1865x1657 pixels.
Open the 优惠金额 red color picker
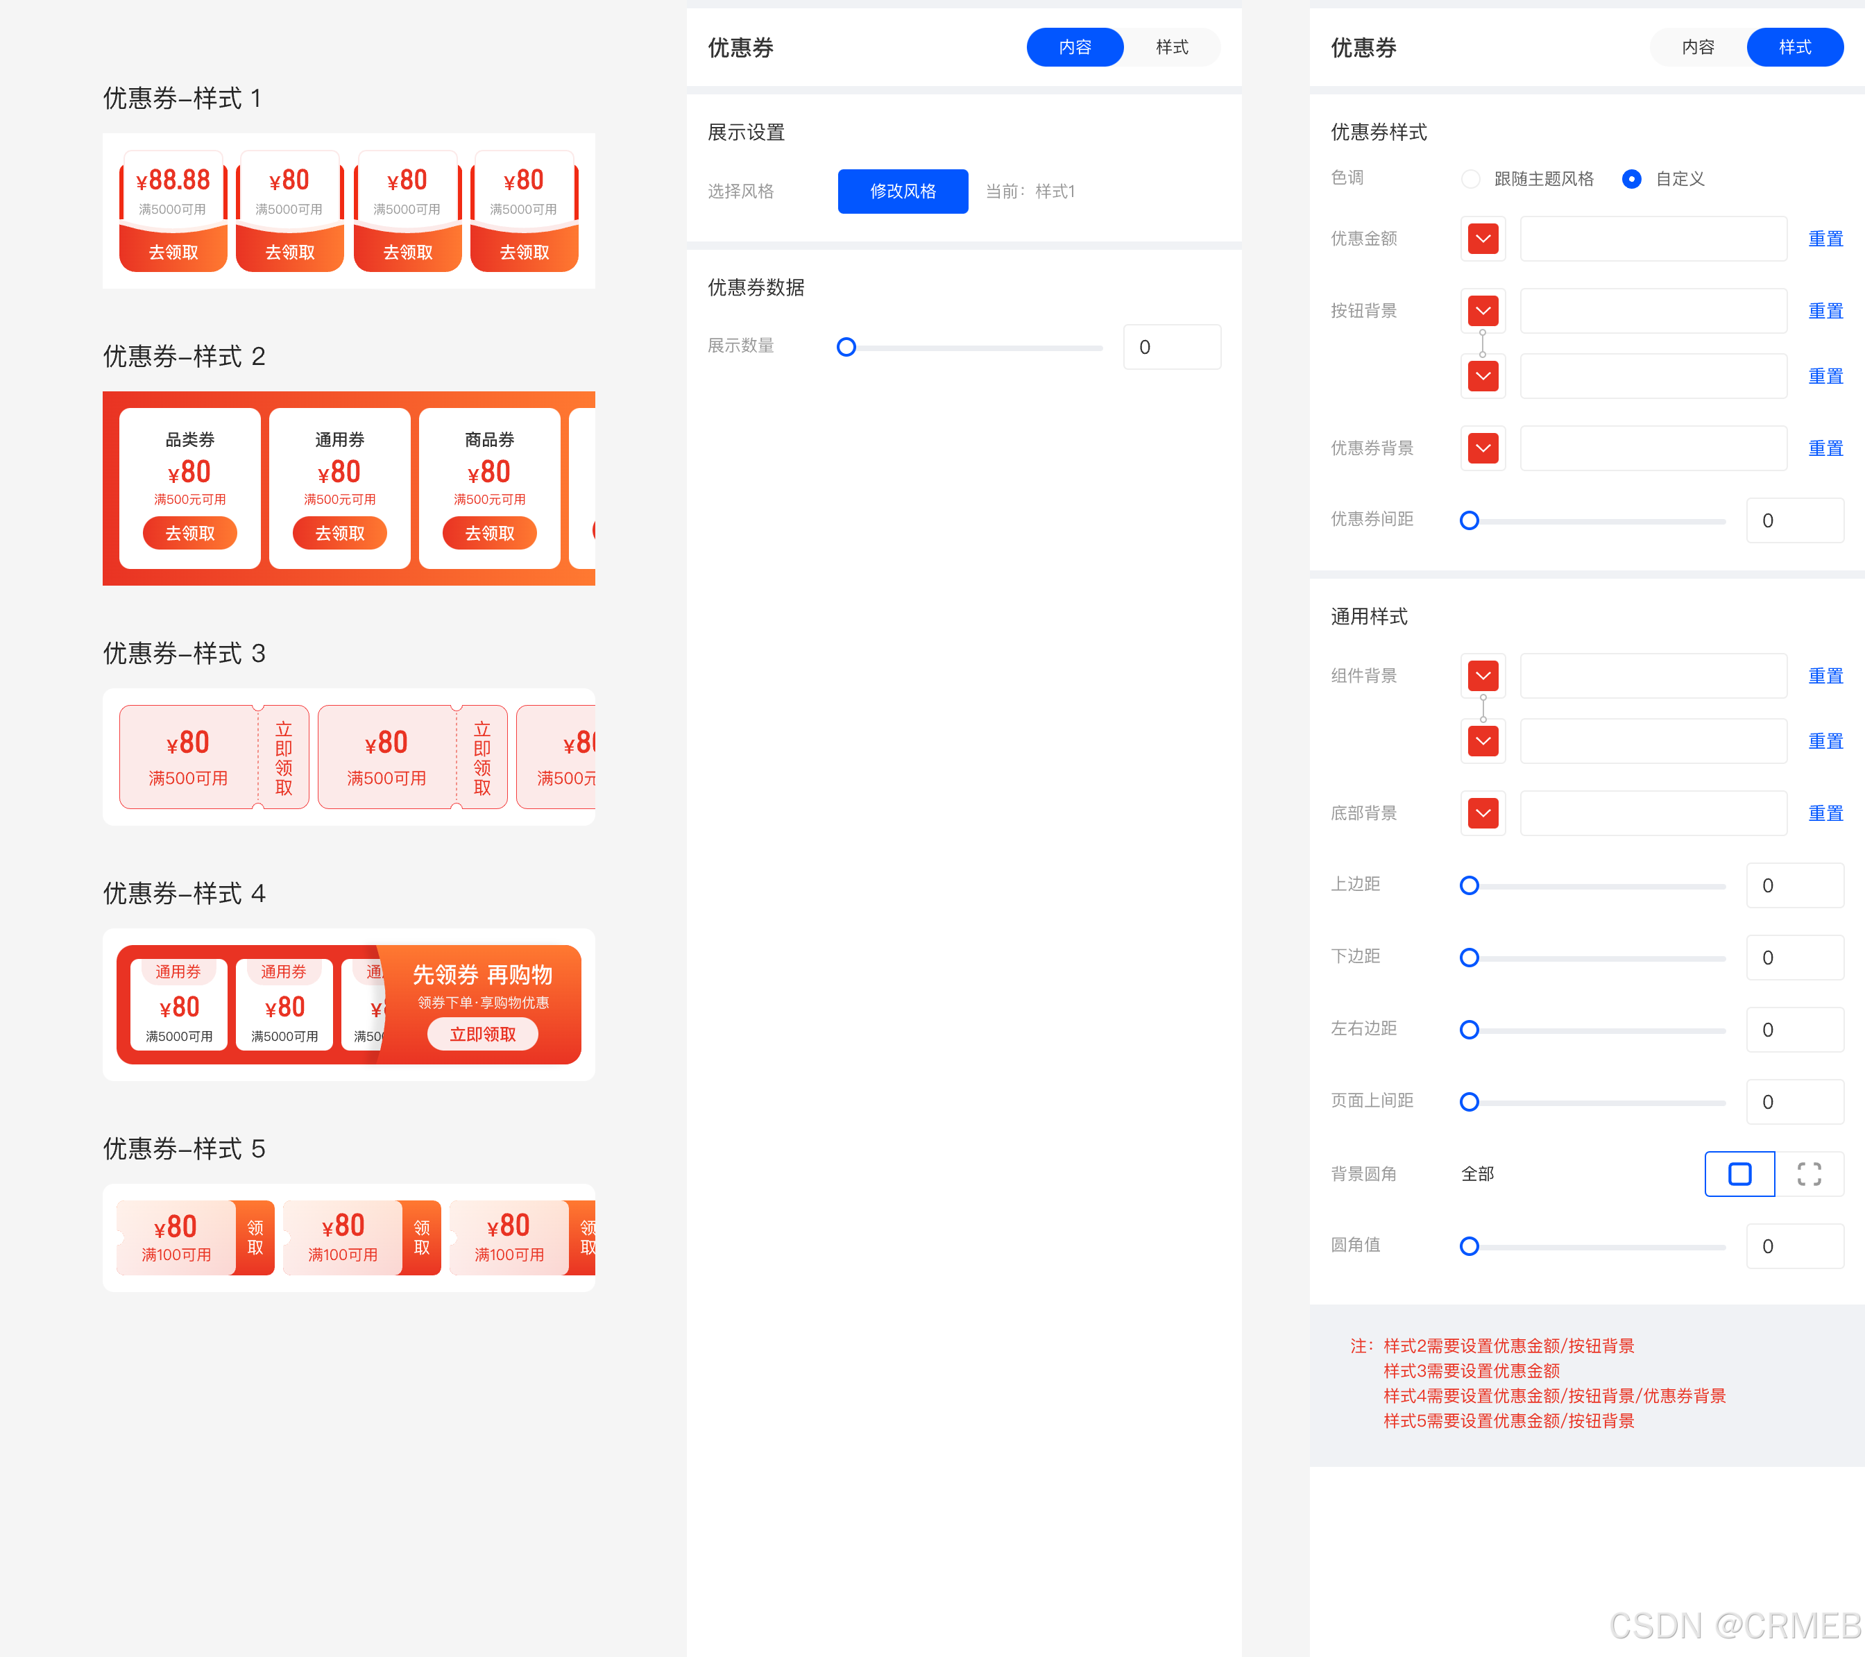click(x=1483, y=239)
